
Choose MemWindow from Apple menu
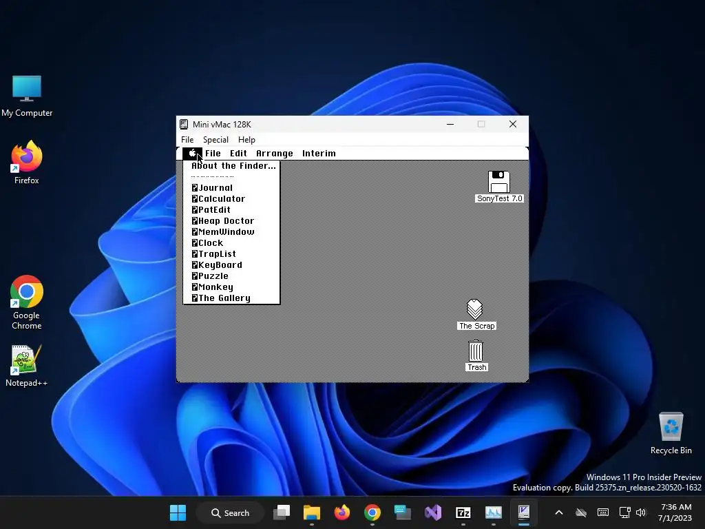231,232
